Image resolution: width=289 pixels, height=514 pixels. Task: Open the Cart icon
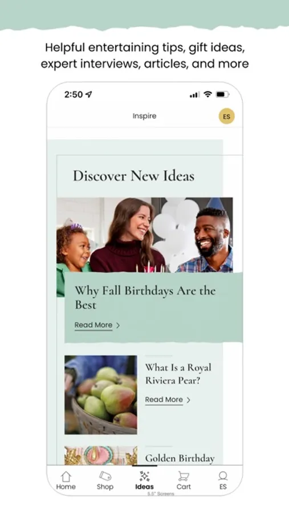coord(184,476)
